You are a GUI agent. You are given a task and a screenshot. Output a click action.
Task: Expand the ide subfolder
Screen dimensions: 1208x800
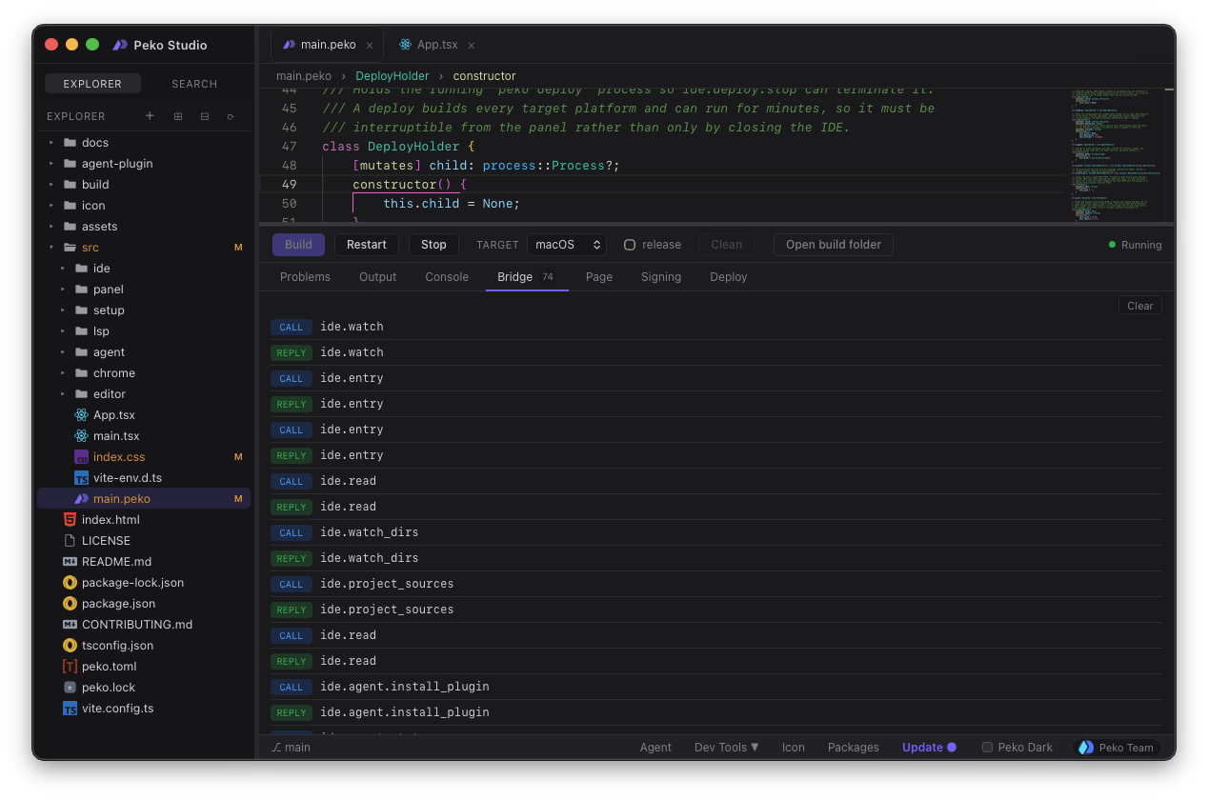click(x=63, y=269)
